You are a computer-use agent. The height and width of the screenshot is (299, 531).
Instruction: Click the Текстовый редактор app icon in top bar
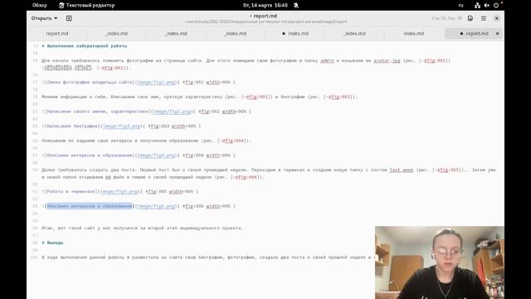point(61,6)
